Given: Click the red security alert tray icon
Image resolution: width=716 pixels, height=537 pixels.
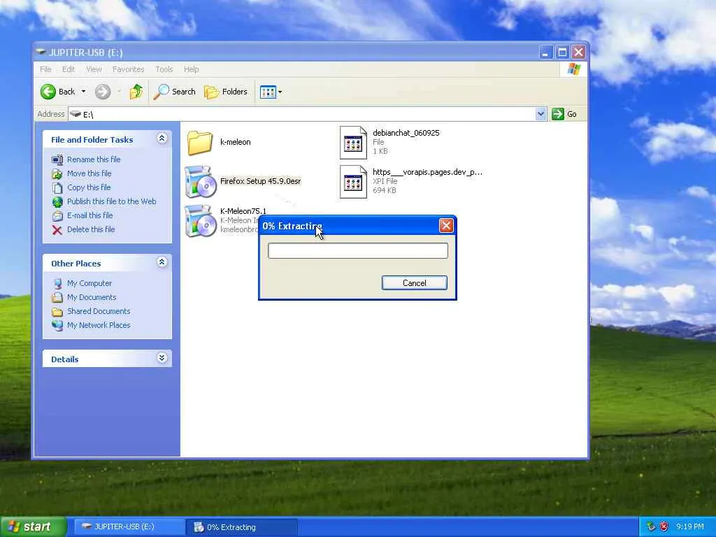Looking at the screenshot, I should click(664, 527).
